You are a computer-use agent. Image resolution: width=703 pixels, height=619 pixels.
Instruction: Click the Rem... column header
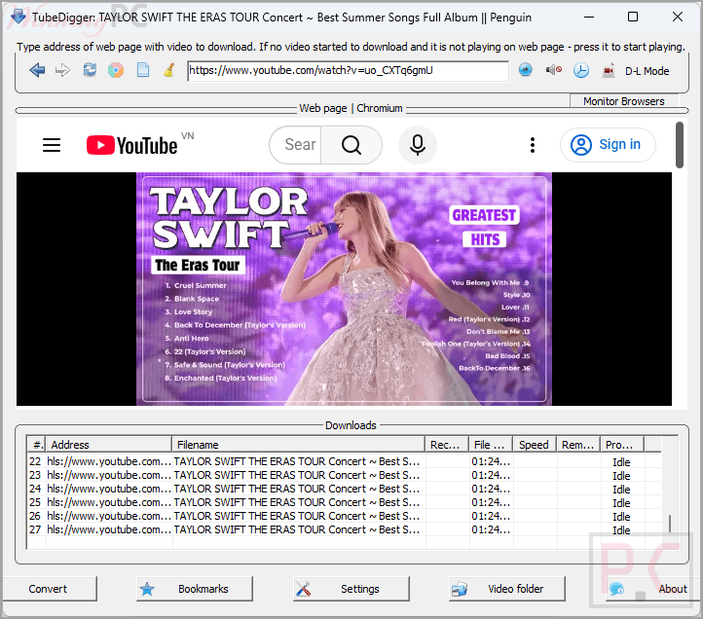pyautogui.click(x=578, y=445)
